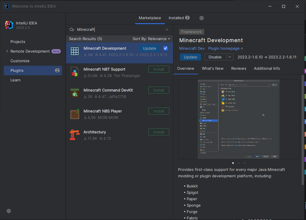The width and height of the screenshot is (306, 220).
Task: Install the Minecraft NBT Support plugin
Action: [159, 69]
